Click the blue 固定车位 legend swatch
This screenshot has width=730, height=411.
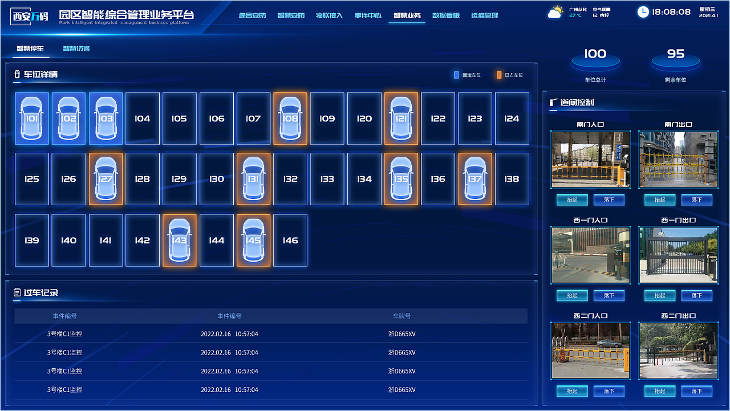pos(456,75)
